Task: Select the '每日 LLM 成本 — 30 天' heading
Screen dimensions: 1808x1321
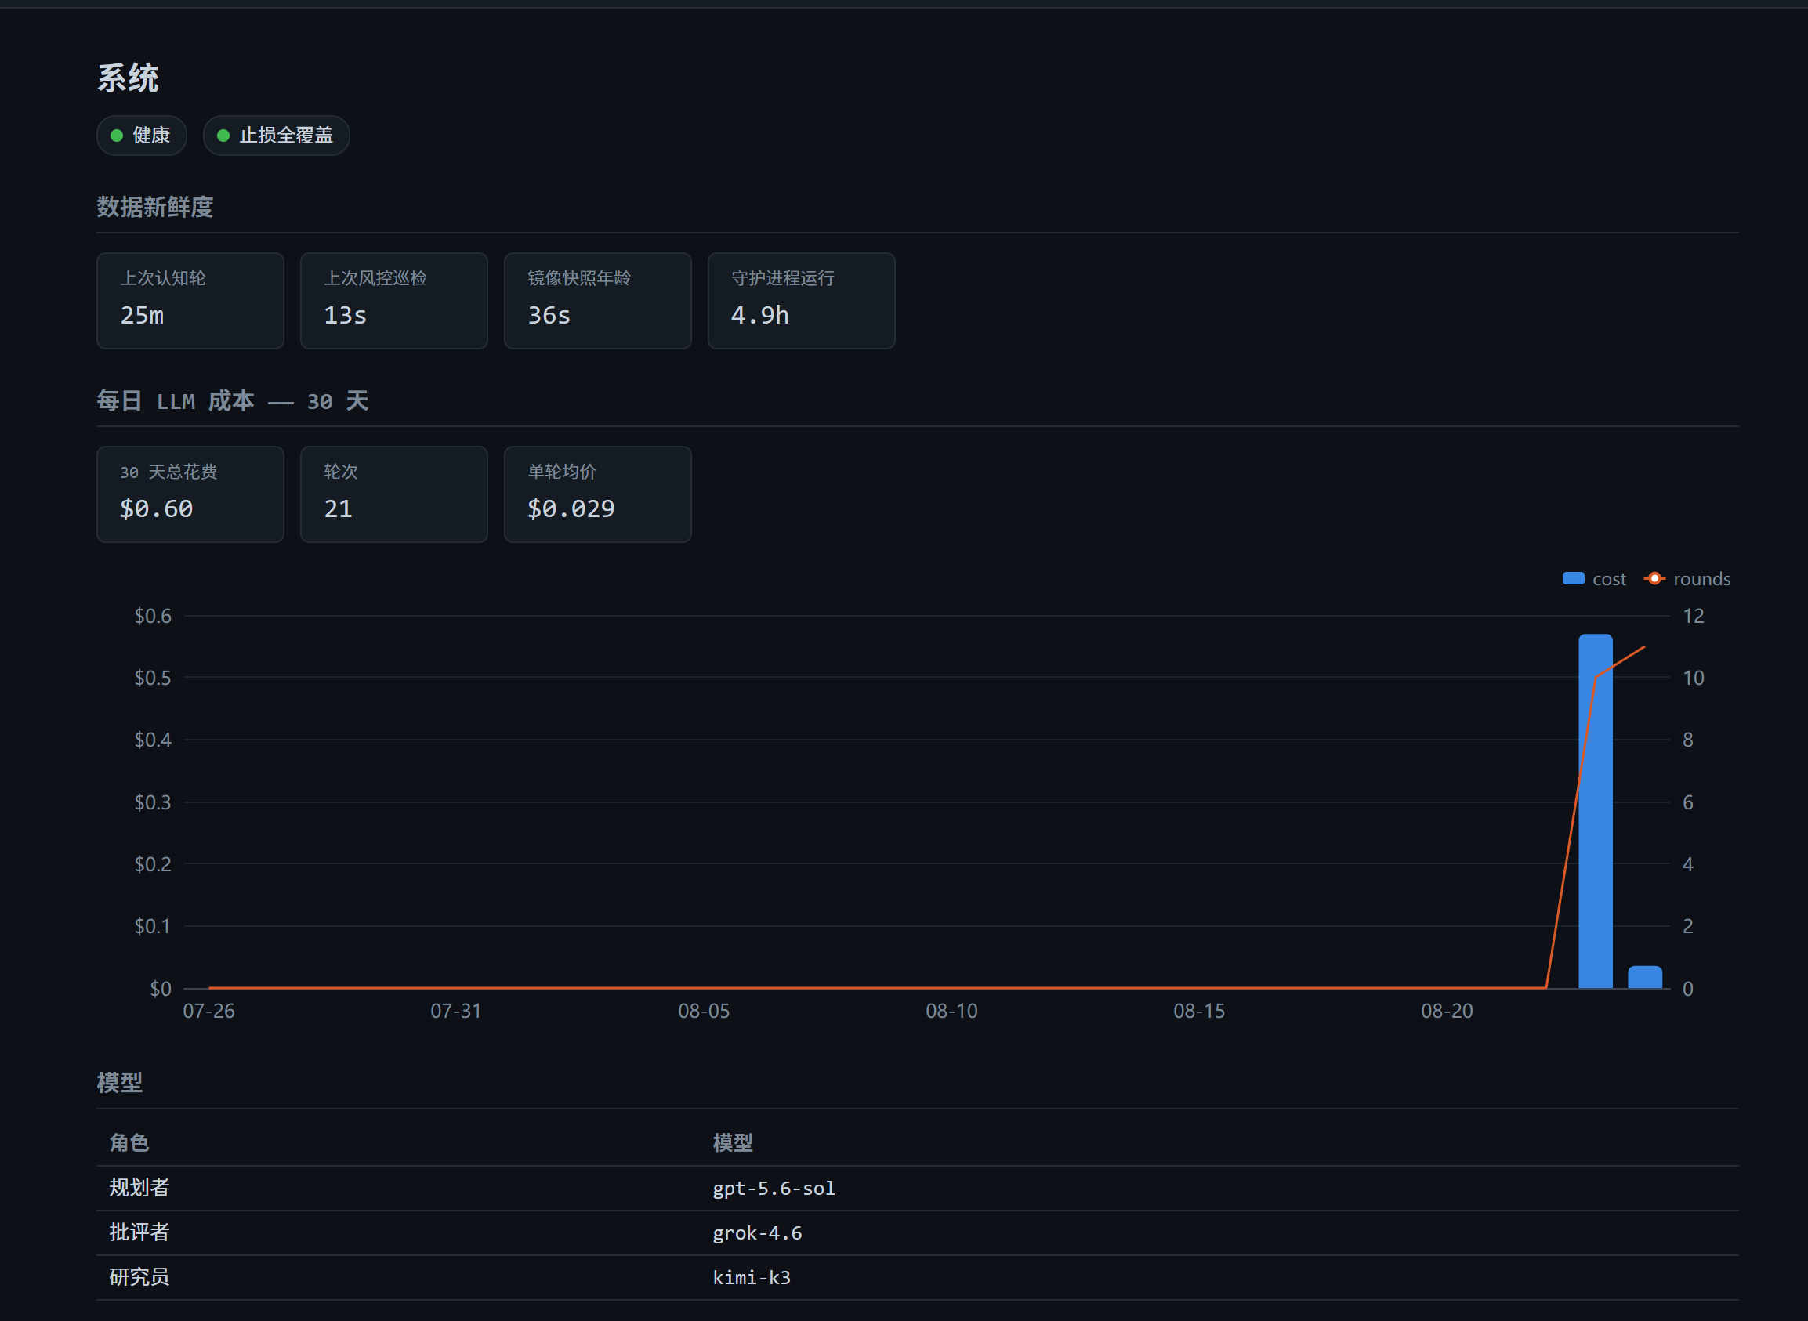Action: coord(233,400)
